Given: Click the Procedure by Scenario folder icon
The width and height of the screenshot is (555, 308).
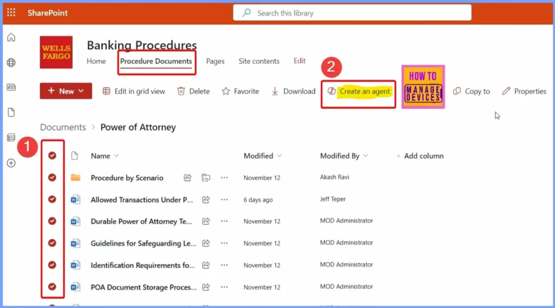Looking at the screenshot, I should (75, 178).
